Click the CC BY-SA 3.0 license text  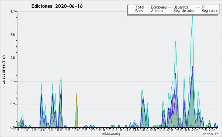[211, 134]
